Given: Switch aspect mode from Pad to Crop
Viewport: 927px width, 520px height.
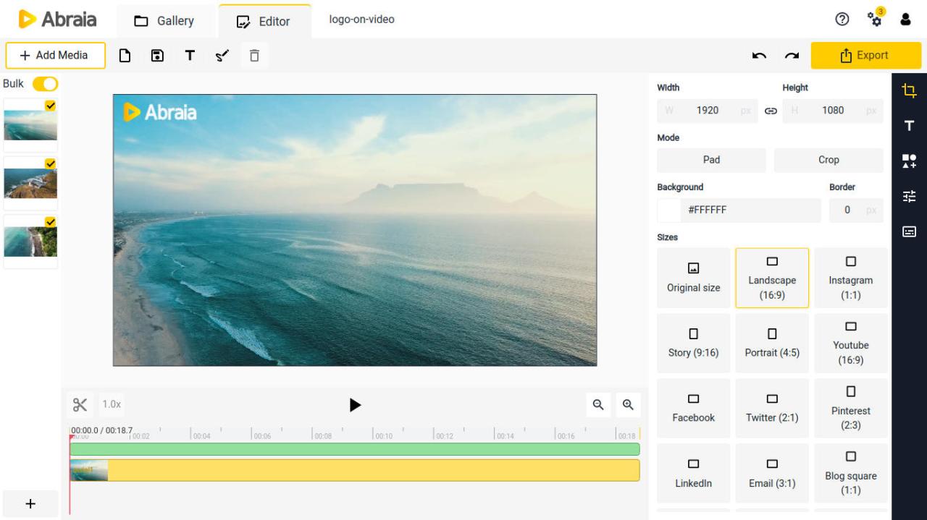Looking at the screenshot, I should [x=828, y=160].
